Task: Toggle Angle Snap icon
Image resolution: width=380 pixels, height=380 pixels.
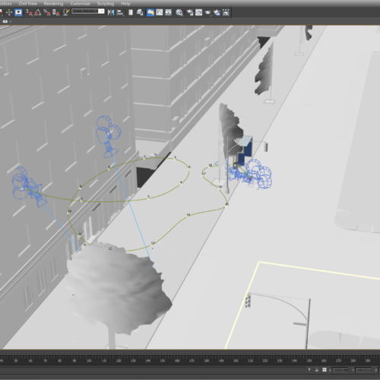Action: coord(38,12)
